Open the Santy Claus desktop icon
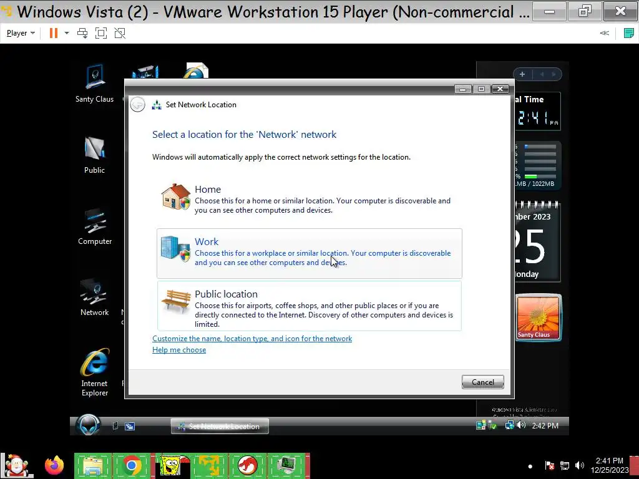639x479 pixels. click(95, 84)
